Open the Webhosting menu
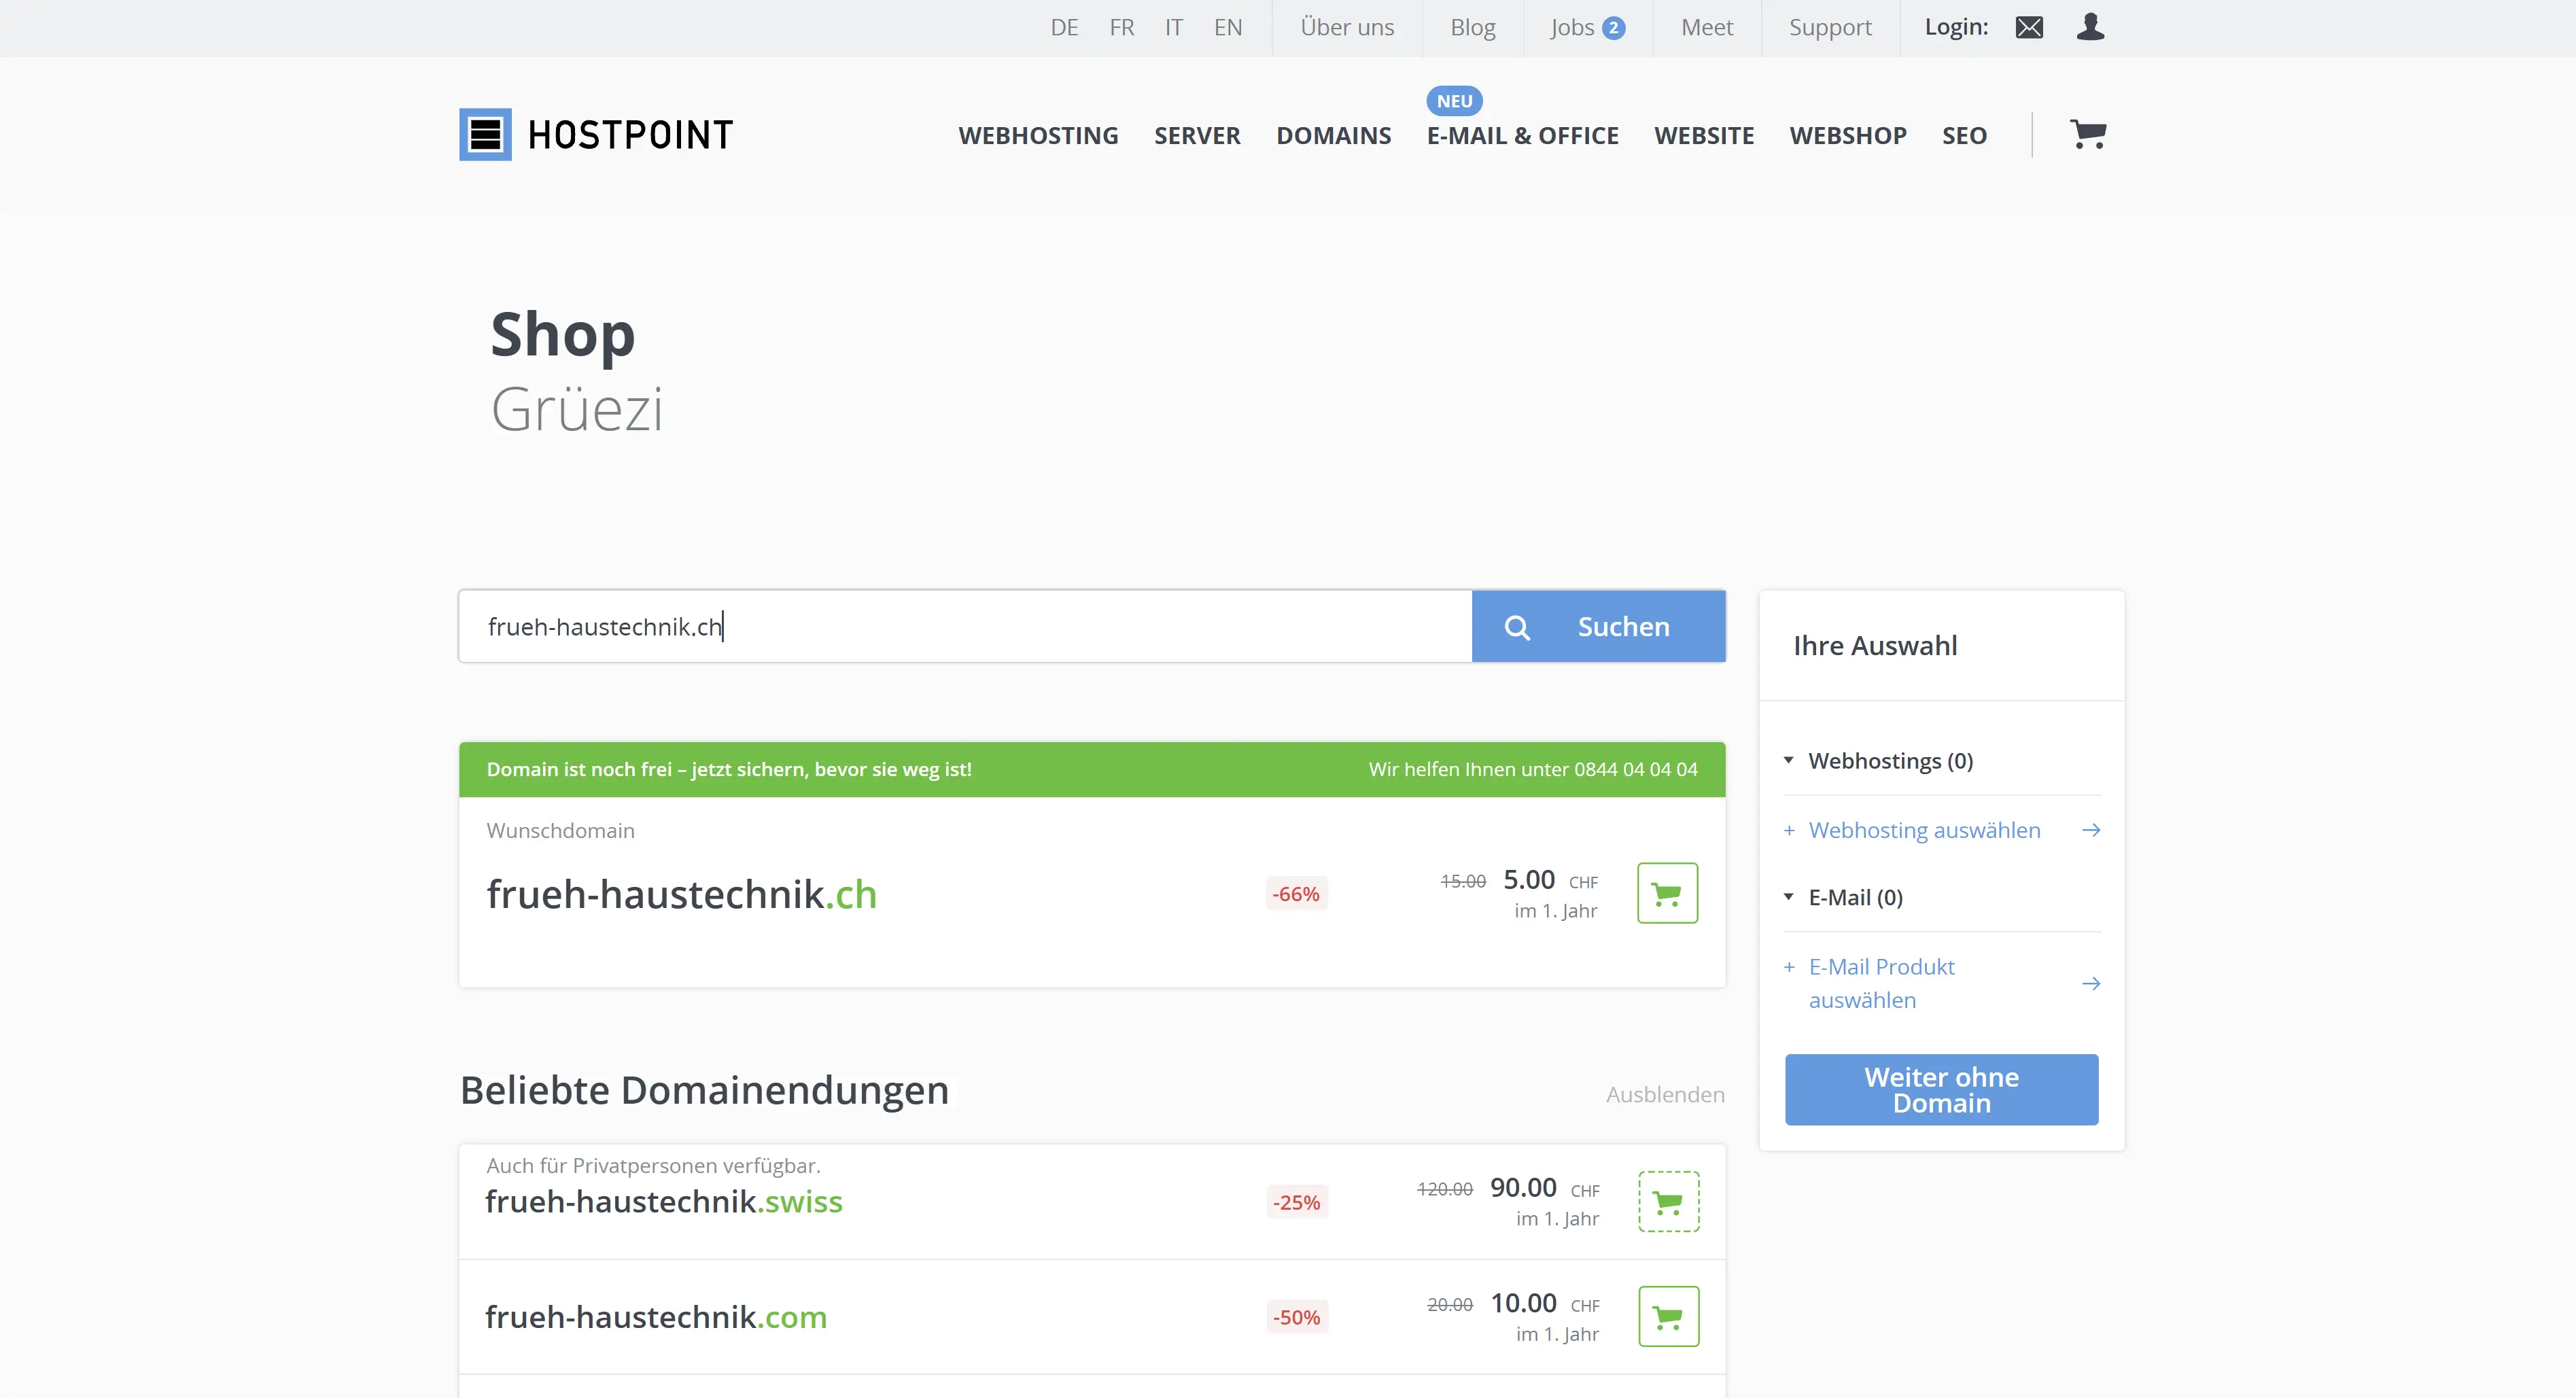2576x1398 pixels. point(1038,135)
